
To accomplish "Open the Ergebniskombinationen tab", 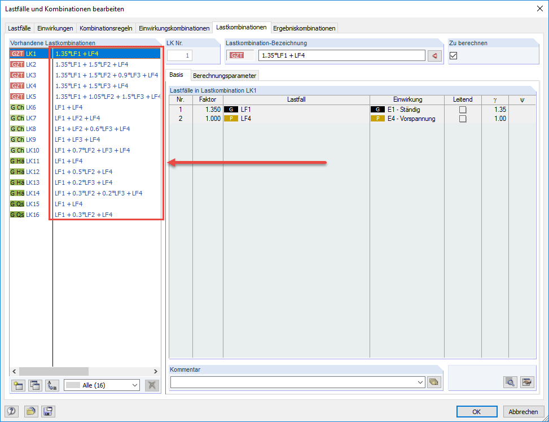I will (x=304, y=28).
